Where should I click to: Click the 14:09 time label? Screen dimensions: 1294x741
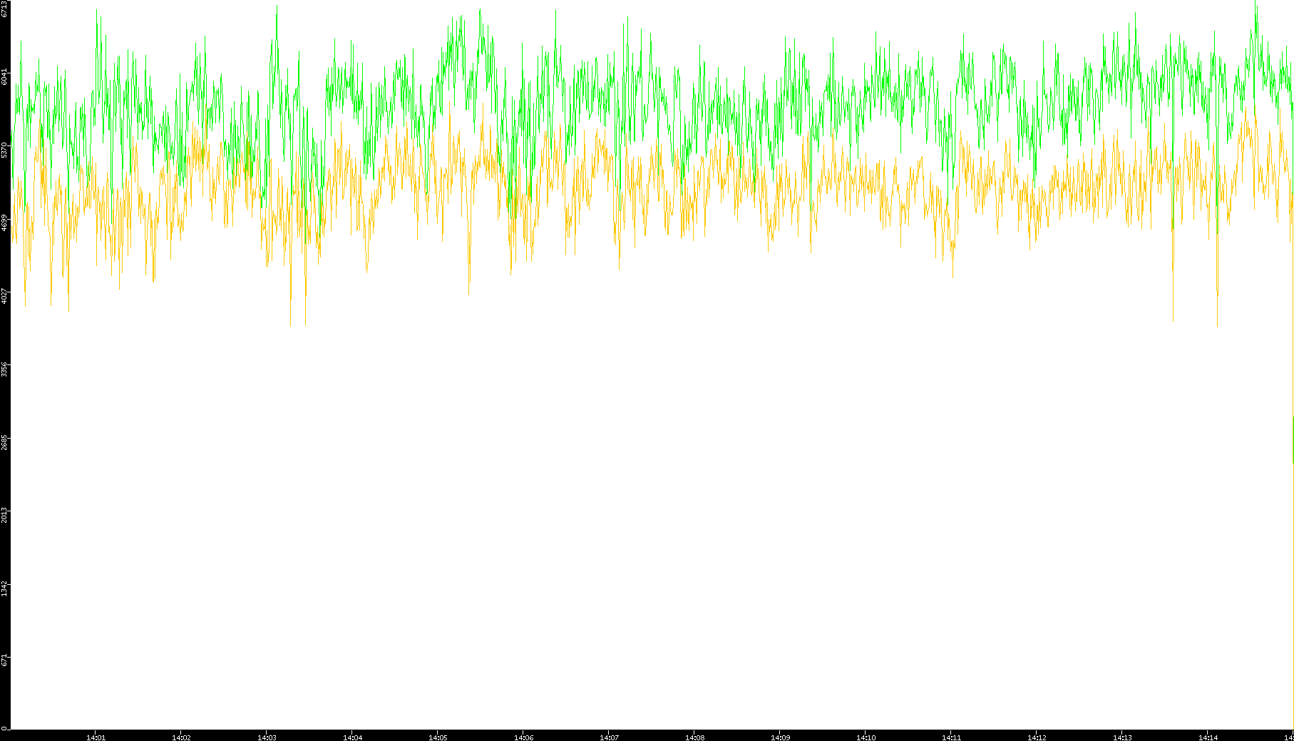781,737
